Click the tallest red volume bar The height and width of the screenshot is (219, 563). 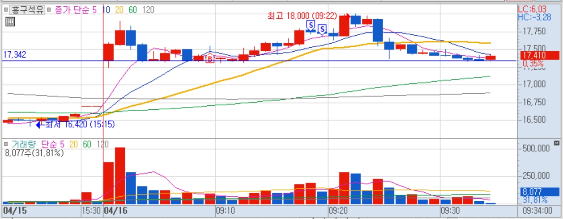pos(120,176)
